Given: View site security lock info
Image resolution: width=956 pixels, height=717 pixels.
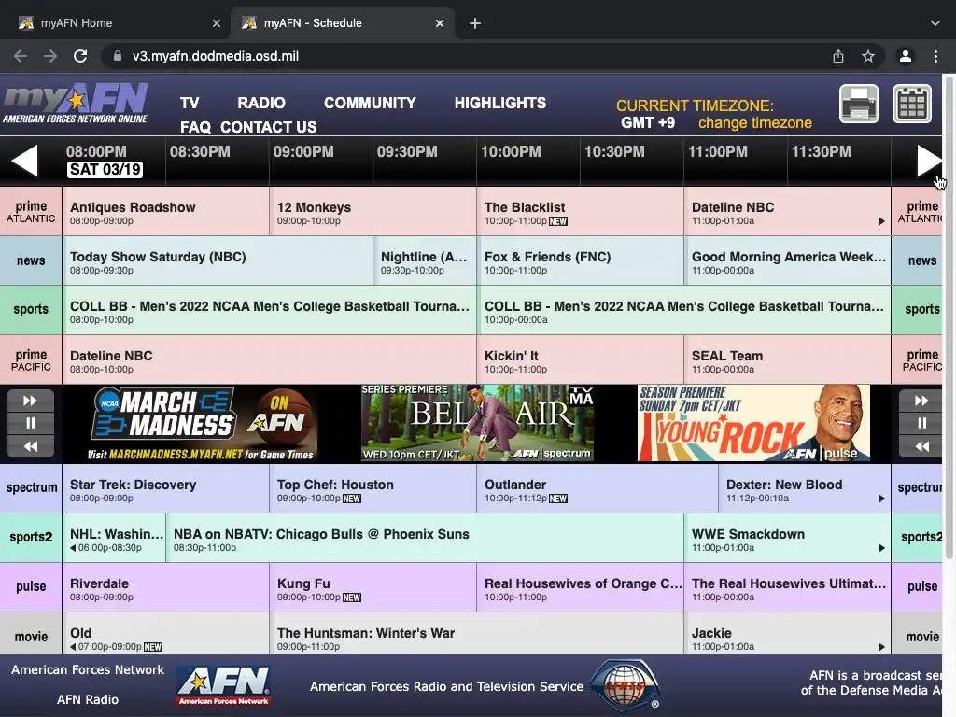Looking at the screenshot, I should pos(117,56).
